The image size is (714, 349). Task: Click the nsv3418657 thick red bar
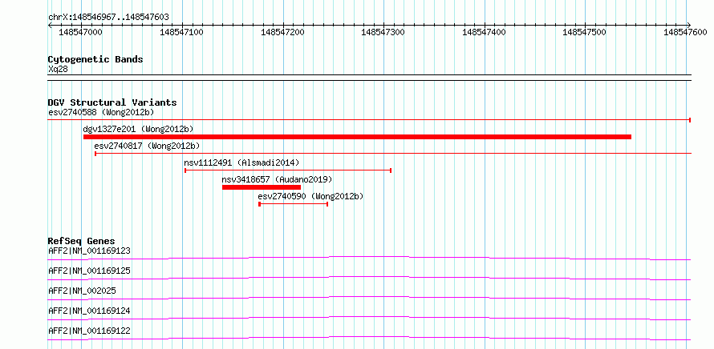click(262, 187)
